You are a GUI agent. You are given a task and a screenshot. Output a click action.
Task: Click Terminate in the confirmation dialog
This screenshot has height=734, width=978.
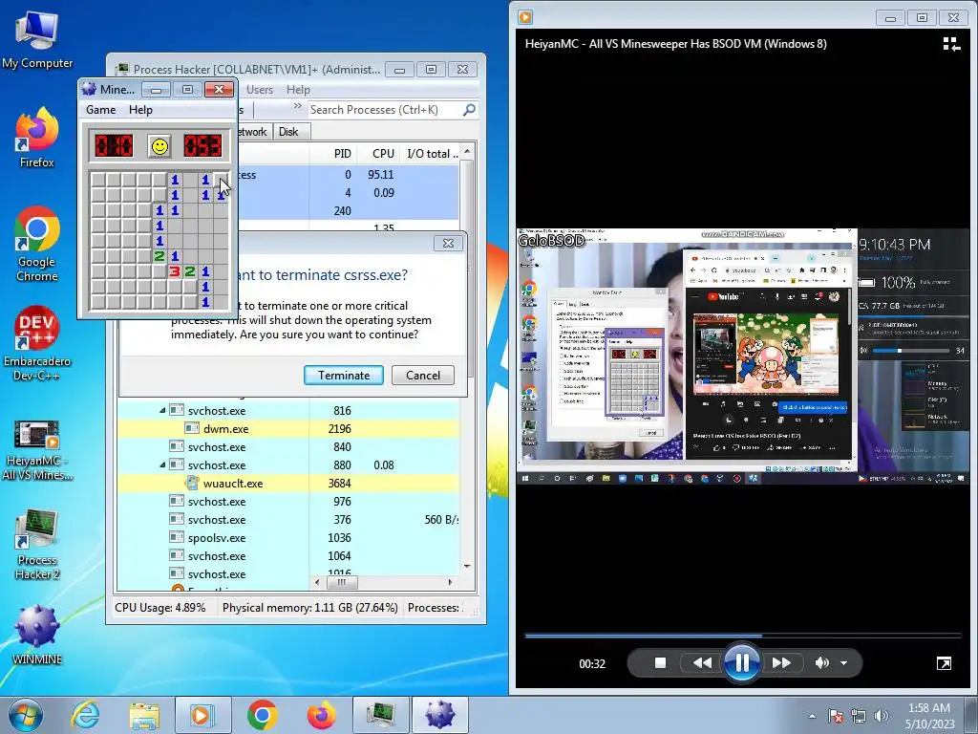pos(344,375)
